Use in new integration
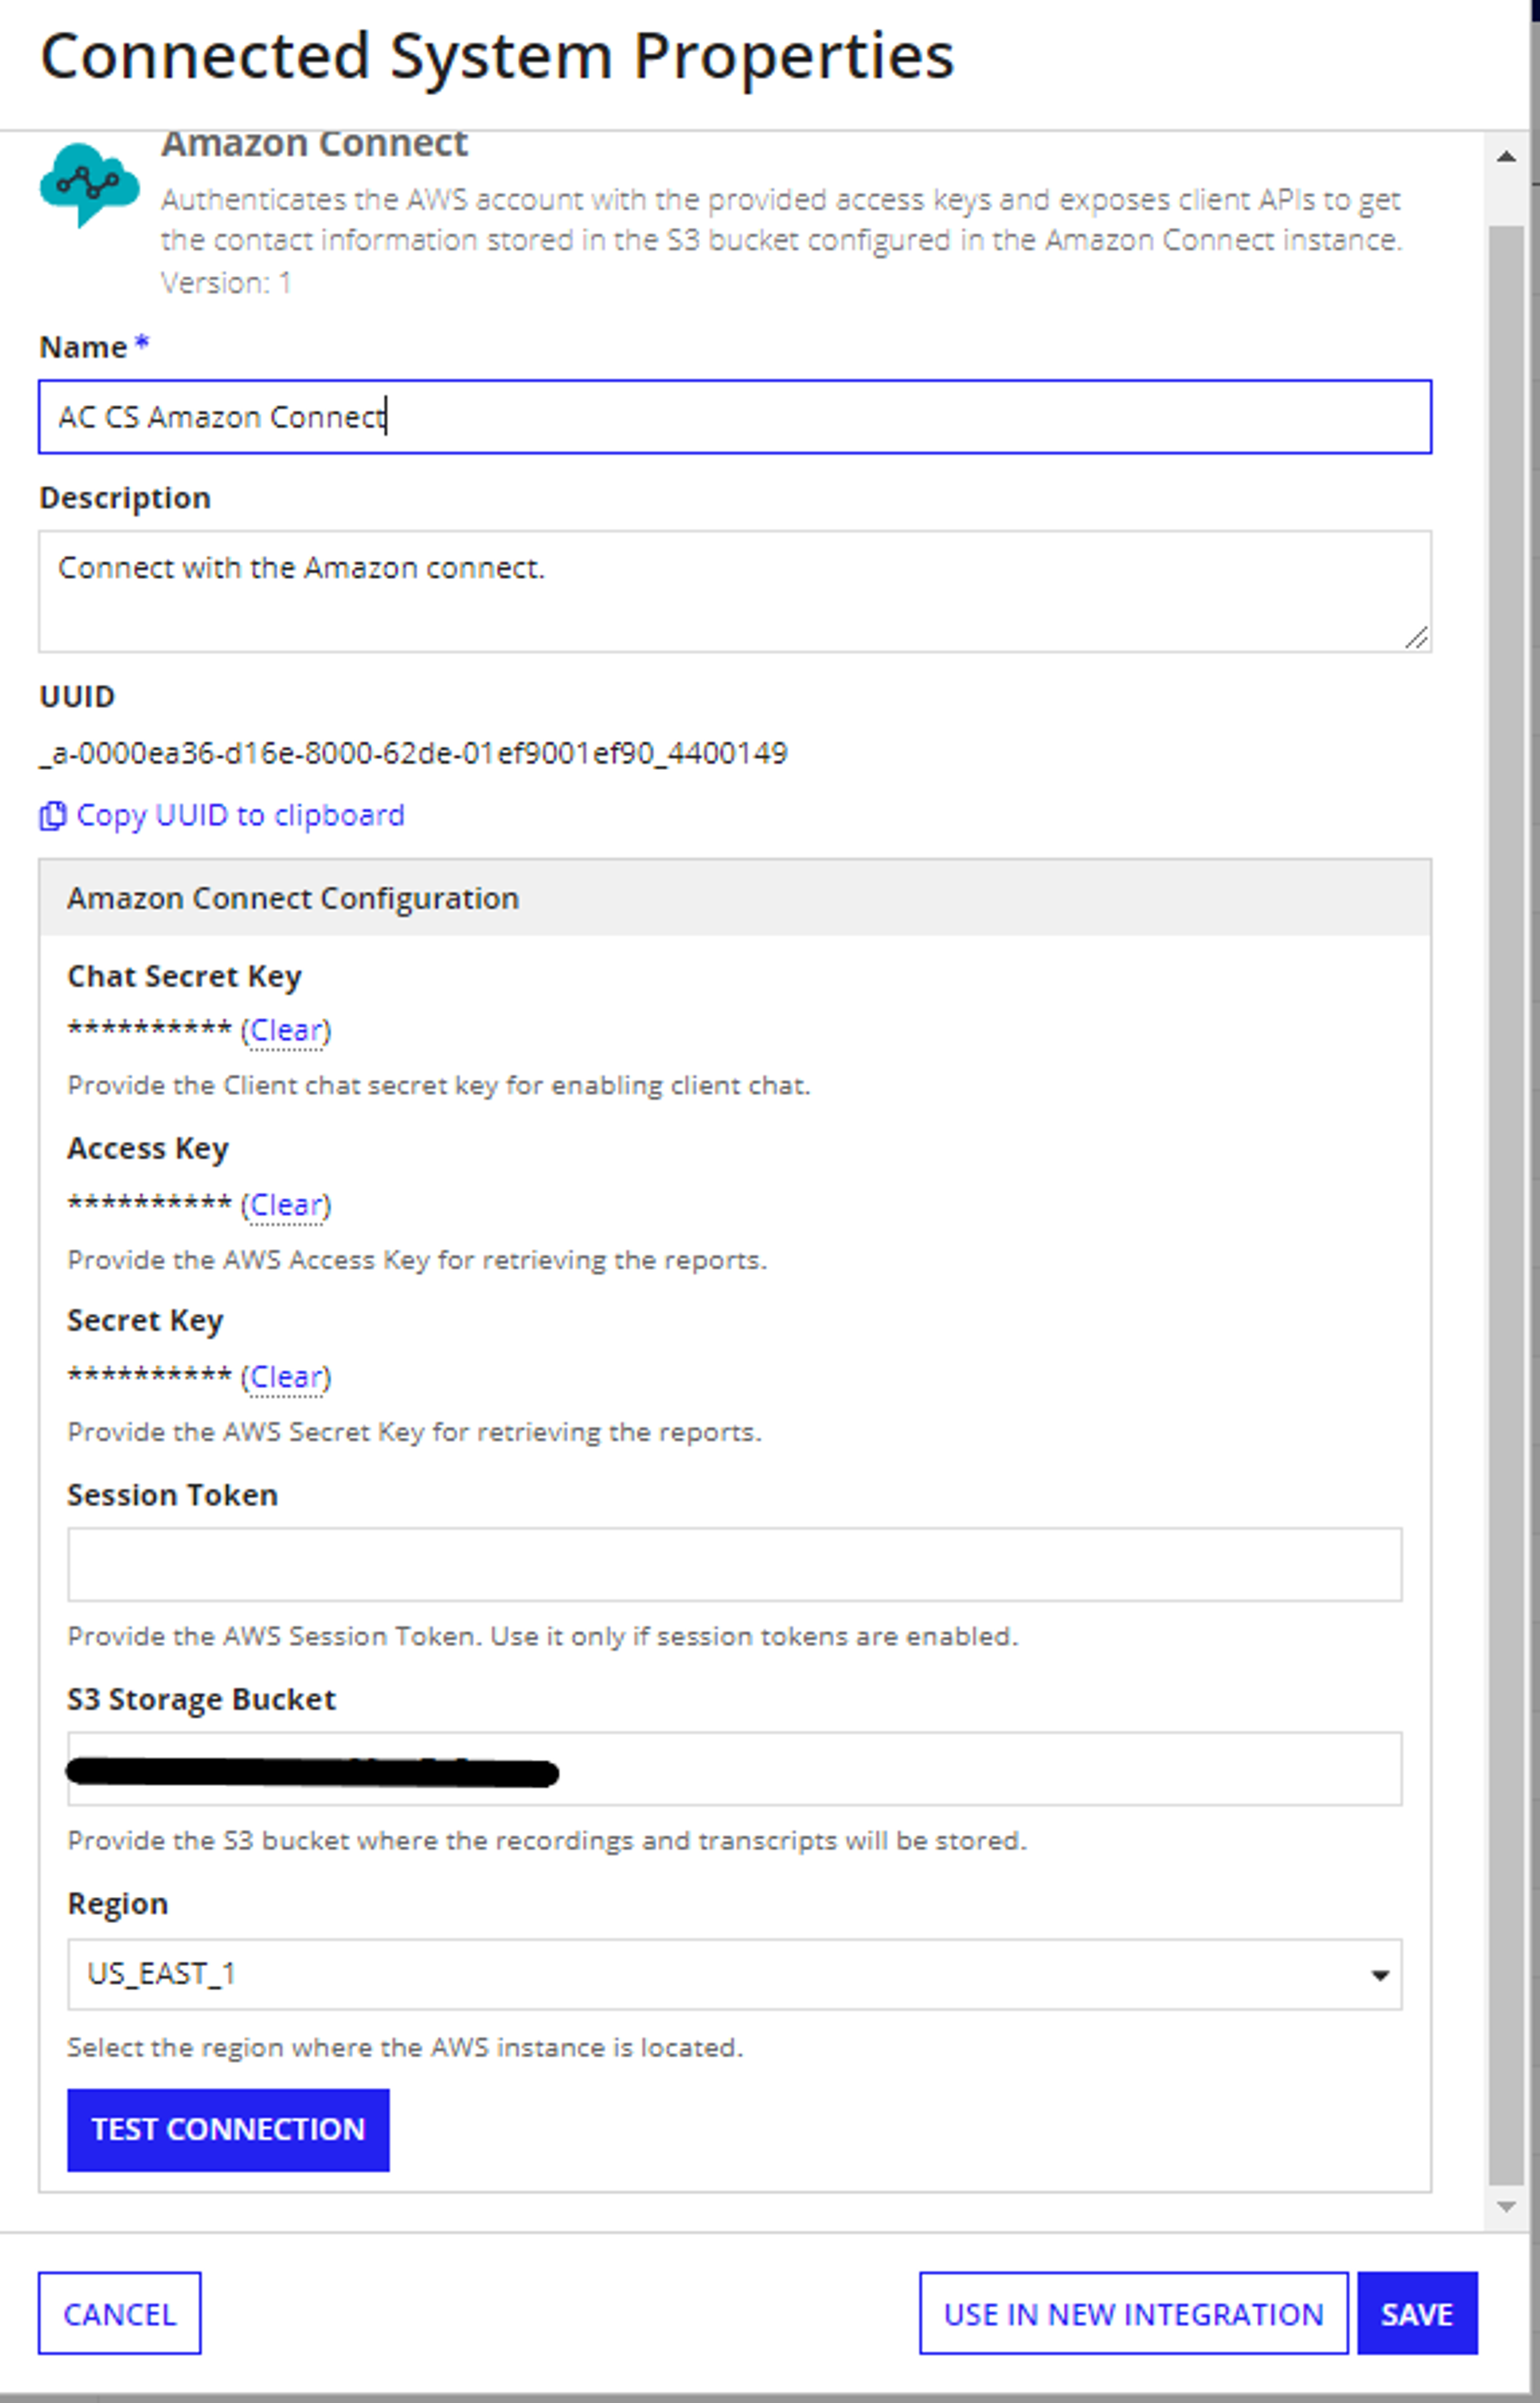This screenshot has width=1540, height=2403. tap(1134, 2313)
